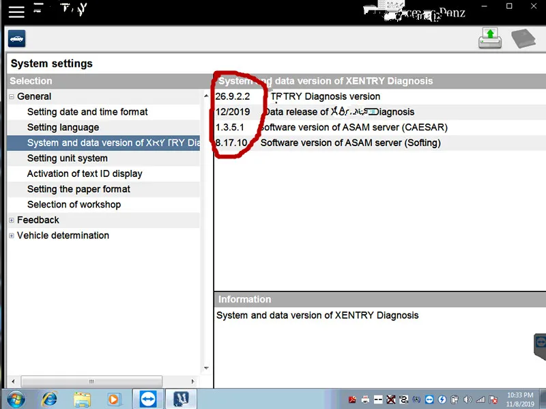Click the printer tray icon
The width and height of the screenshot is (546, 409).
coord(365,399)
